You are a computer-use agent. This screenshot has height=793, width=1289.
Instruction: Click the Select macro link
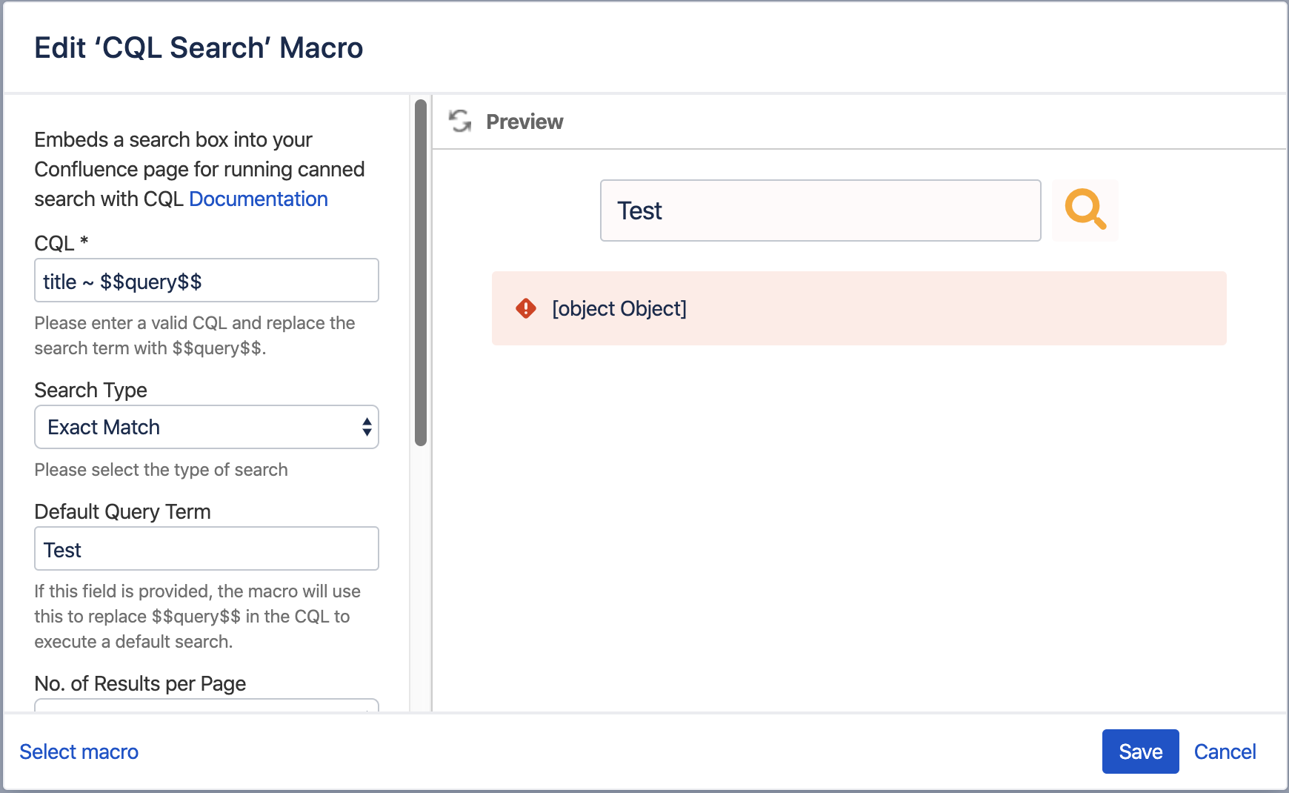coord(79,751)
